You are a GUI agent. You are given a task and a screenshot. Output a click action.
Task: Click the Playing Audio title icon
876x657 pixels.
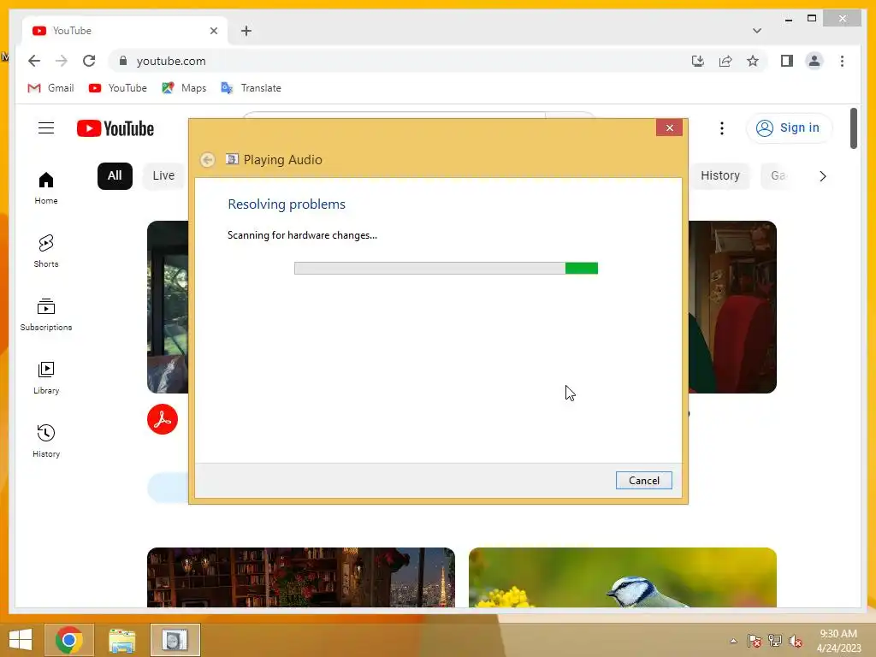tap(232, 159)
